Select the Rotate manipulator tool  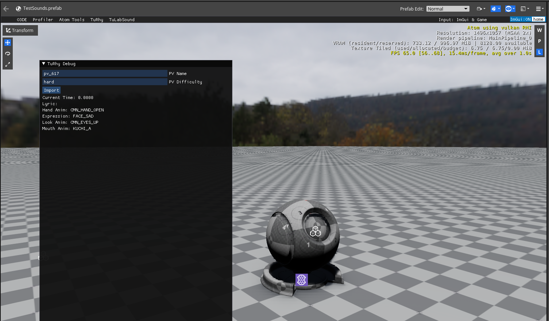[x=8, y=53]
